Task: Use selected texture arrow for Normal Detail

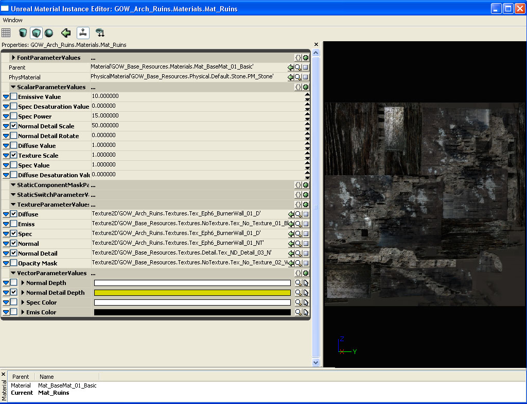Action: point(291,254)
